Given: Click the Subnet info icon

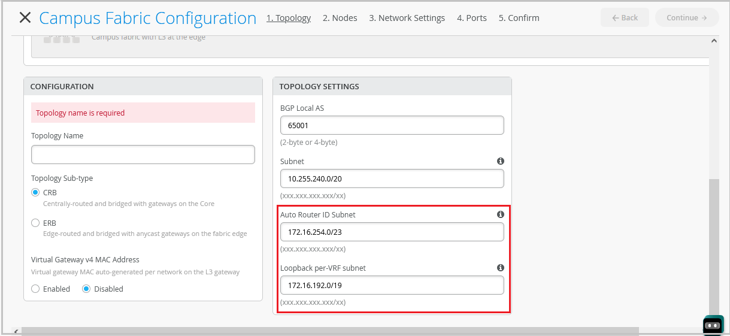Looking at the screenshot, I should (500, 161).
